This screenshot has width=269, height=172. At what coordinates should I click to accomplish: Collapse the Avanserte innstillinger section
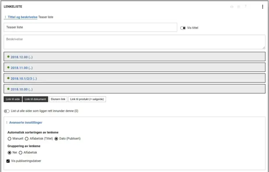(26, 122)
